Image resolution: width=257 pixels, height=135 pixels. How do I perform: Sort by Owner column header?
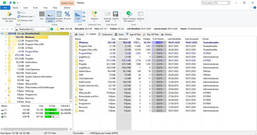[212, 39]
